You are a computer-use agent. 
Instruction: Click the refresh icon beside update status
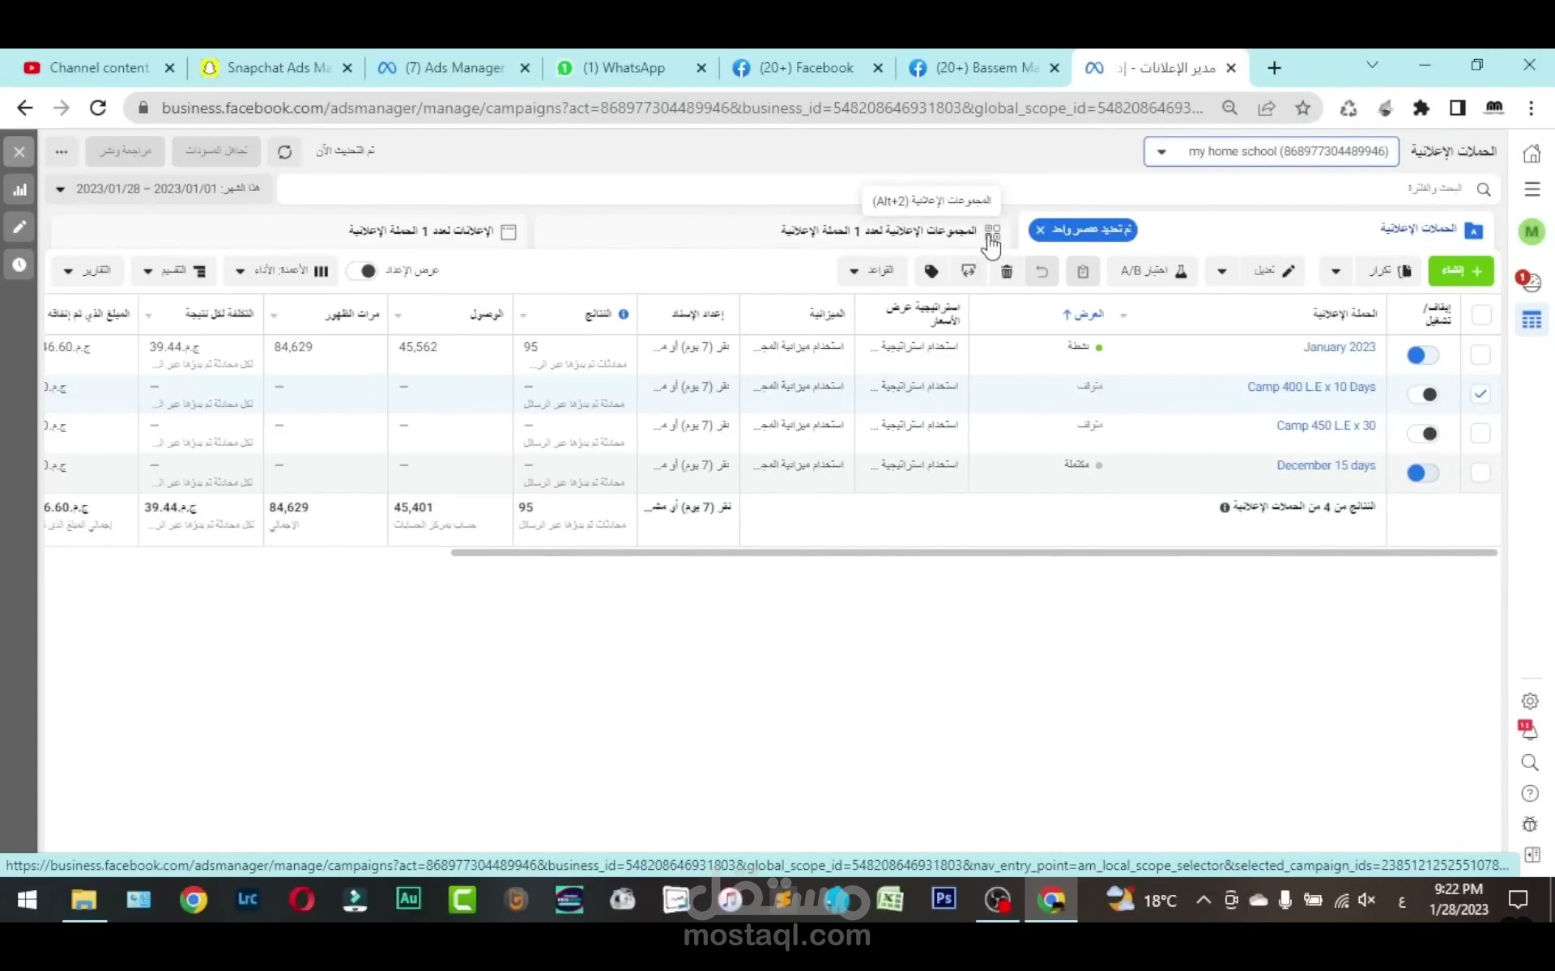click(x=284, y=151)
